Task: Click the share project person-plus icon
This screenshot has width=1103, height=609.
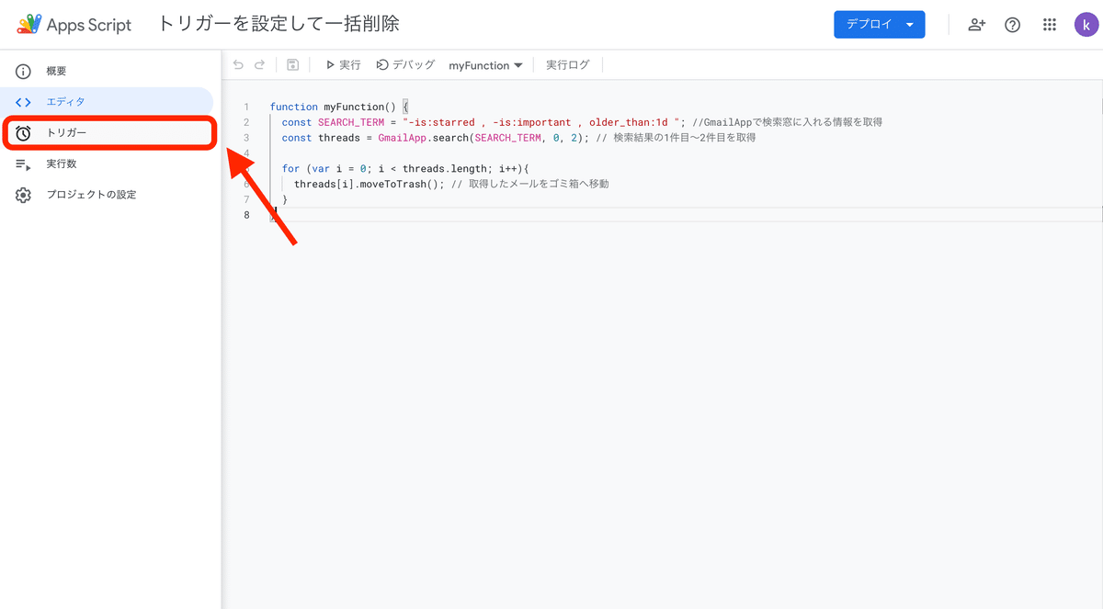Action: tap(976, 25)
